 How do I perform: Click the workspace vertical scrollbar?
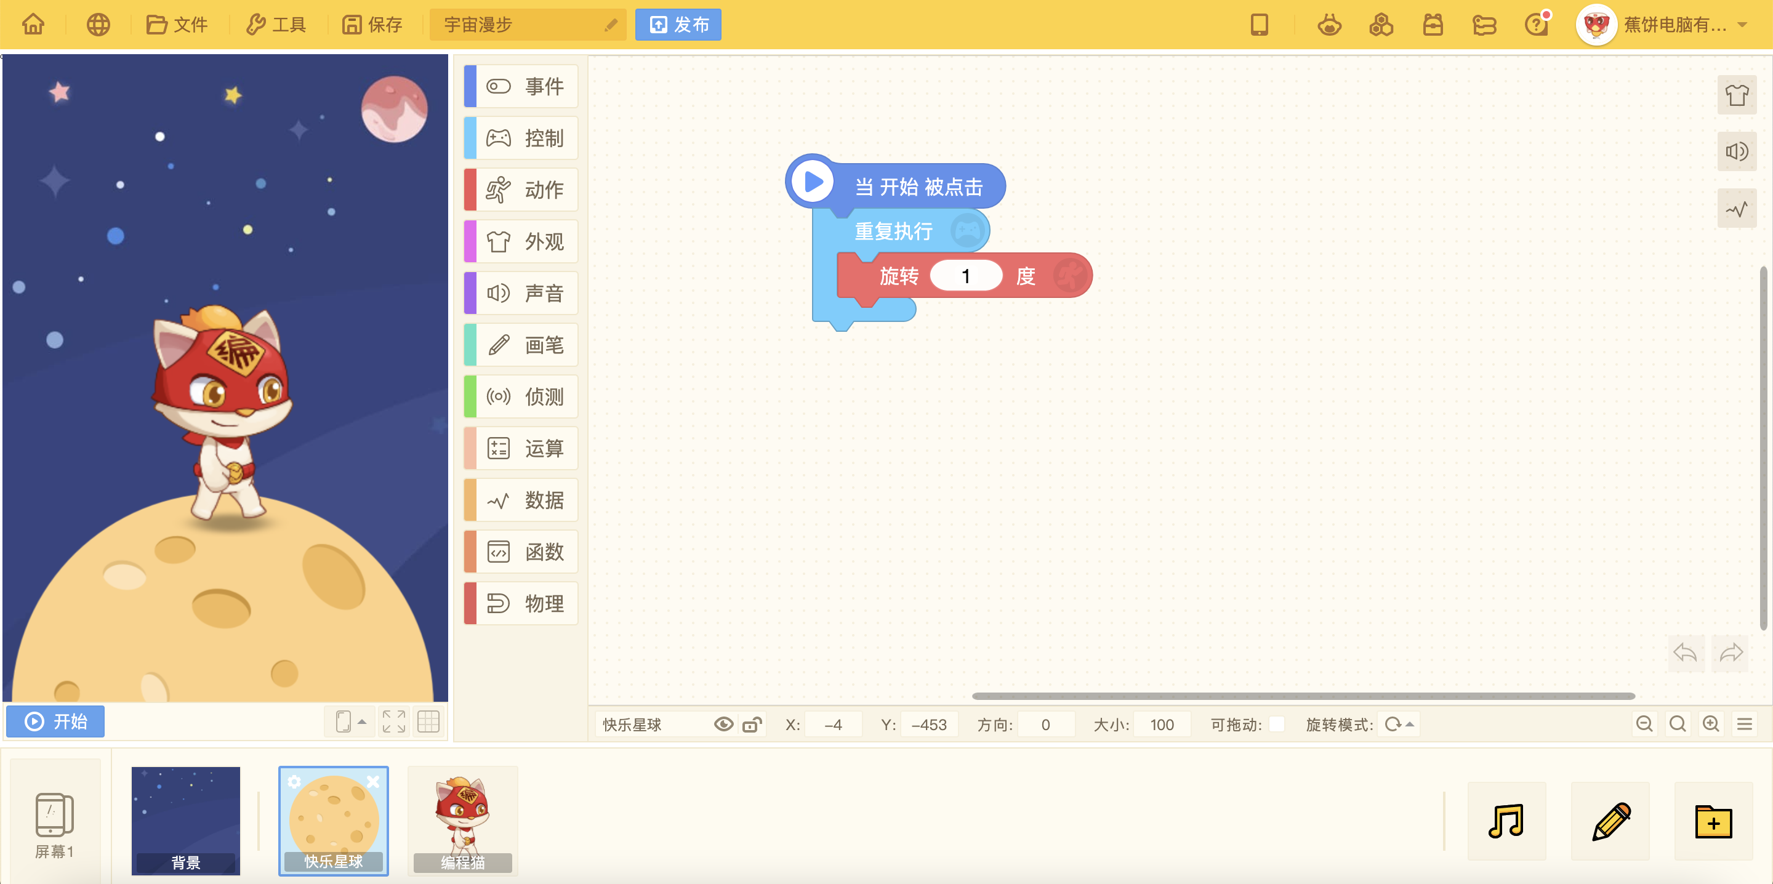tap(1763, 448)
